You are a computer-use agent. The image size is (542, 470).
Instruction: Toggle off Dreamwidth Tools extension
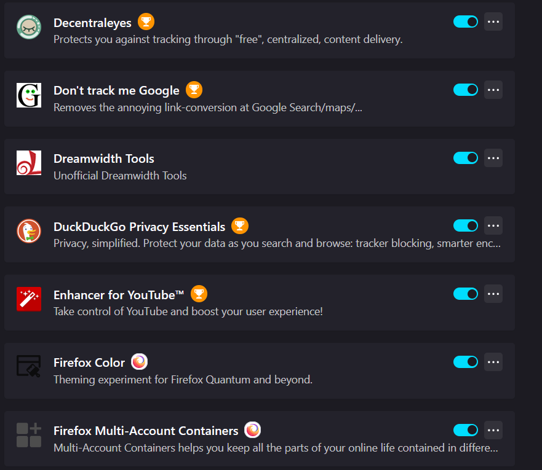[x=466, y=158]
